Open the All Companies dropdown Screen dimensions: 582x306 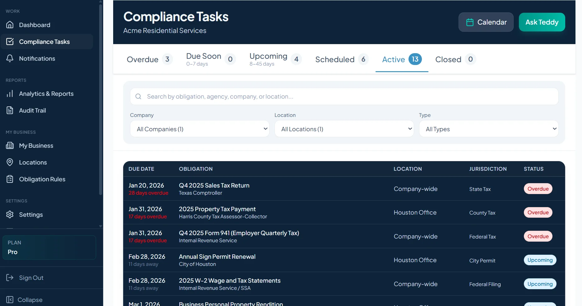[200, 129]
